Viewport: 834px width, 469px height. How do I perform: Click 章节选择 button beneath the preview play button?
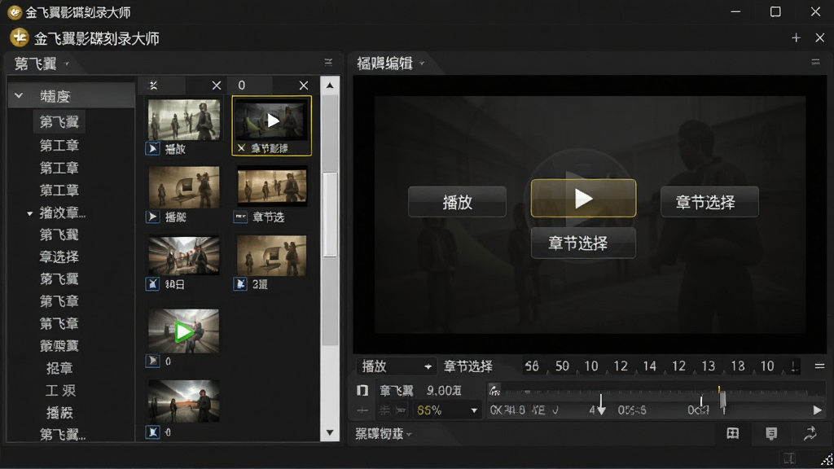pyautogui.click(x=583, y=243)
